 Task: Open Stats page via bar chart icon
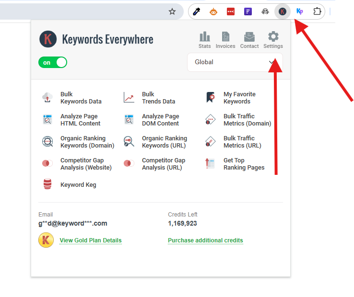[x=204, y=36]
